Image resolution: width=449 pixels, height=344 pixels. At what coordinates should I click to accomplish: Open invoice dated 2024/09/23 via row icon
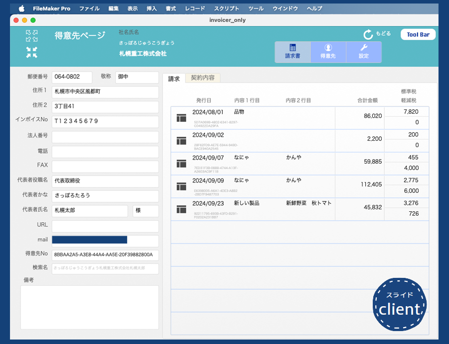pos(181,209)
